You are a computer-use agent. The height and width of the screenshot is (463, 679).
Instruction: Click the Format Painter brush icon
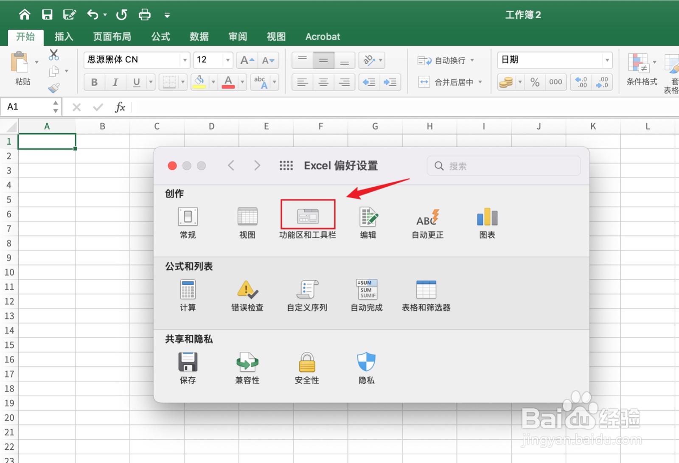(x=54, y=88)
